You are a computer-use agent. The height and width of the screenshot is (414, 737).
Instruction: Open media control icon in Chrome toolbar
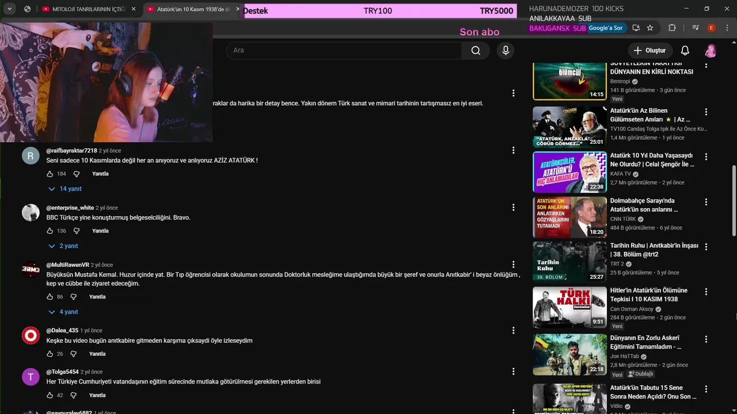[x=696, y=28]
